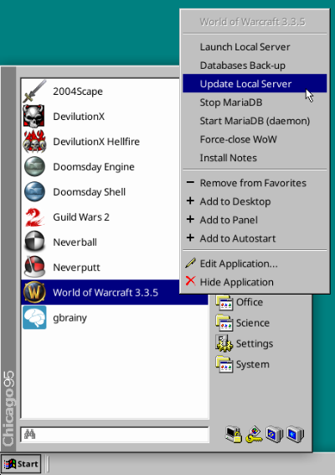Choose Remove from Favorites
This screenshot has height=475, width=335.
click(255, 183)
